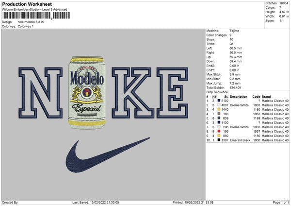Select the Left value '86.5 mm'
This screenshot has height=206, width=291.
236,48
